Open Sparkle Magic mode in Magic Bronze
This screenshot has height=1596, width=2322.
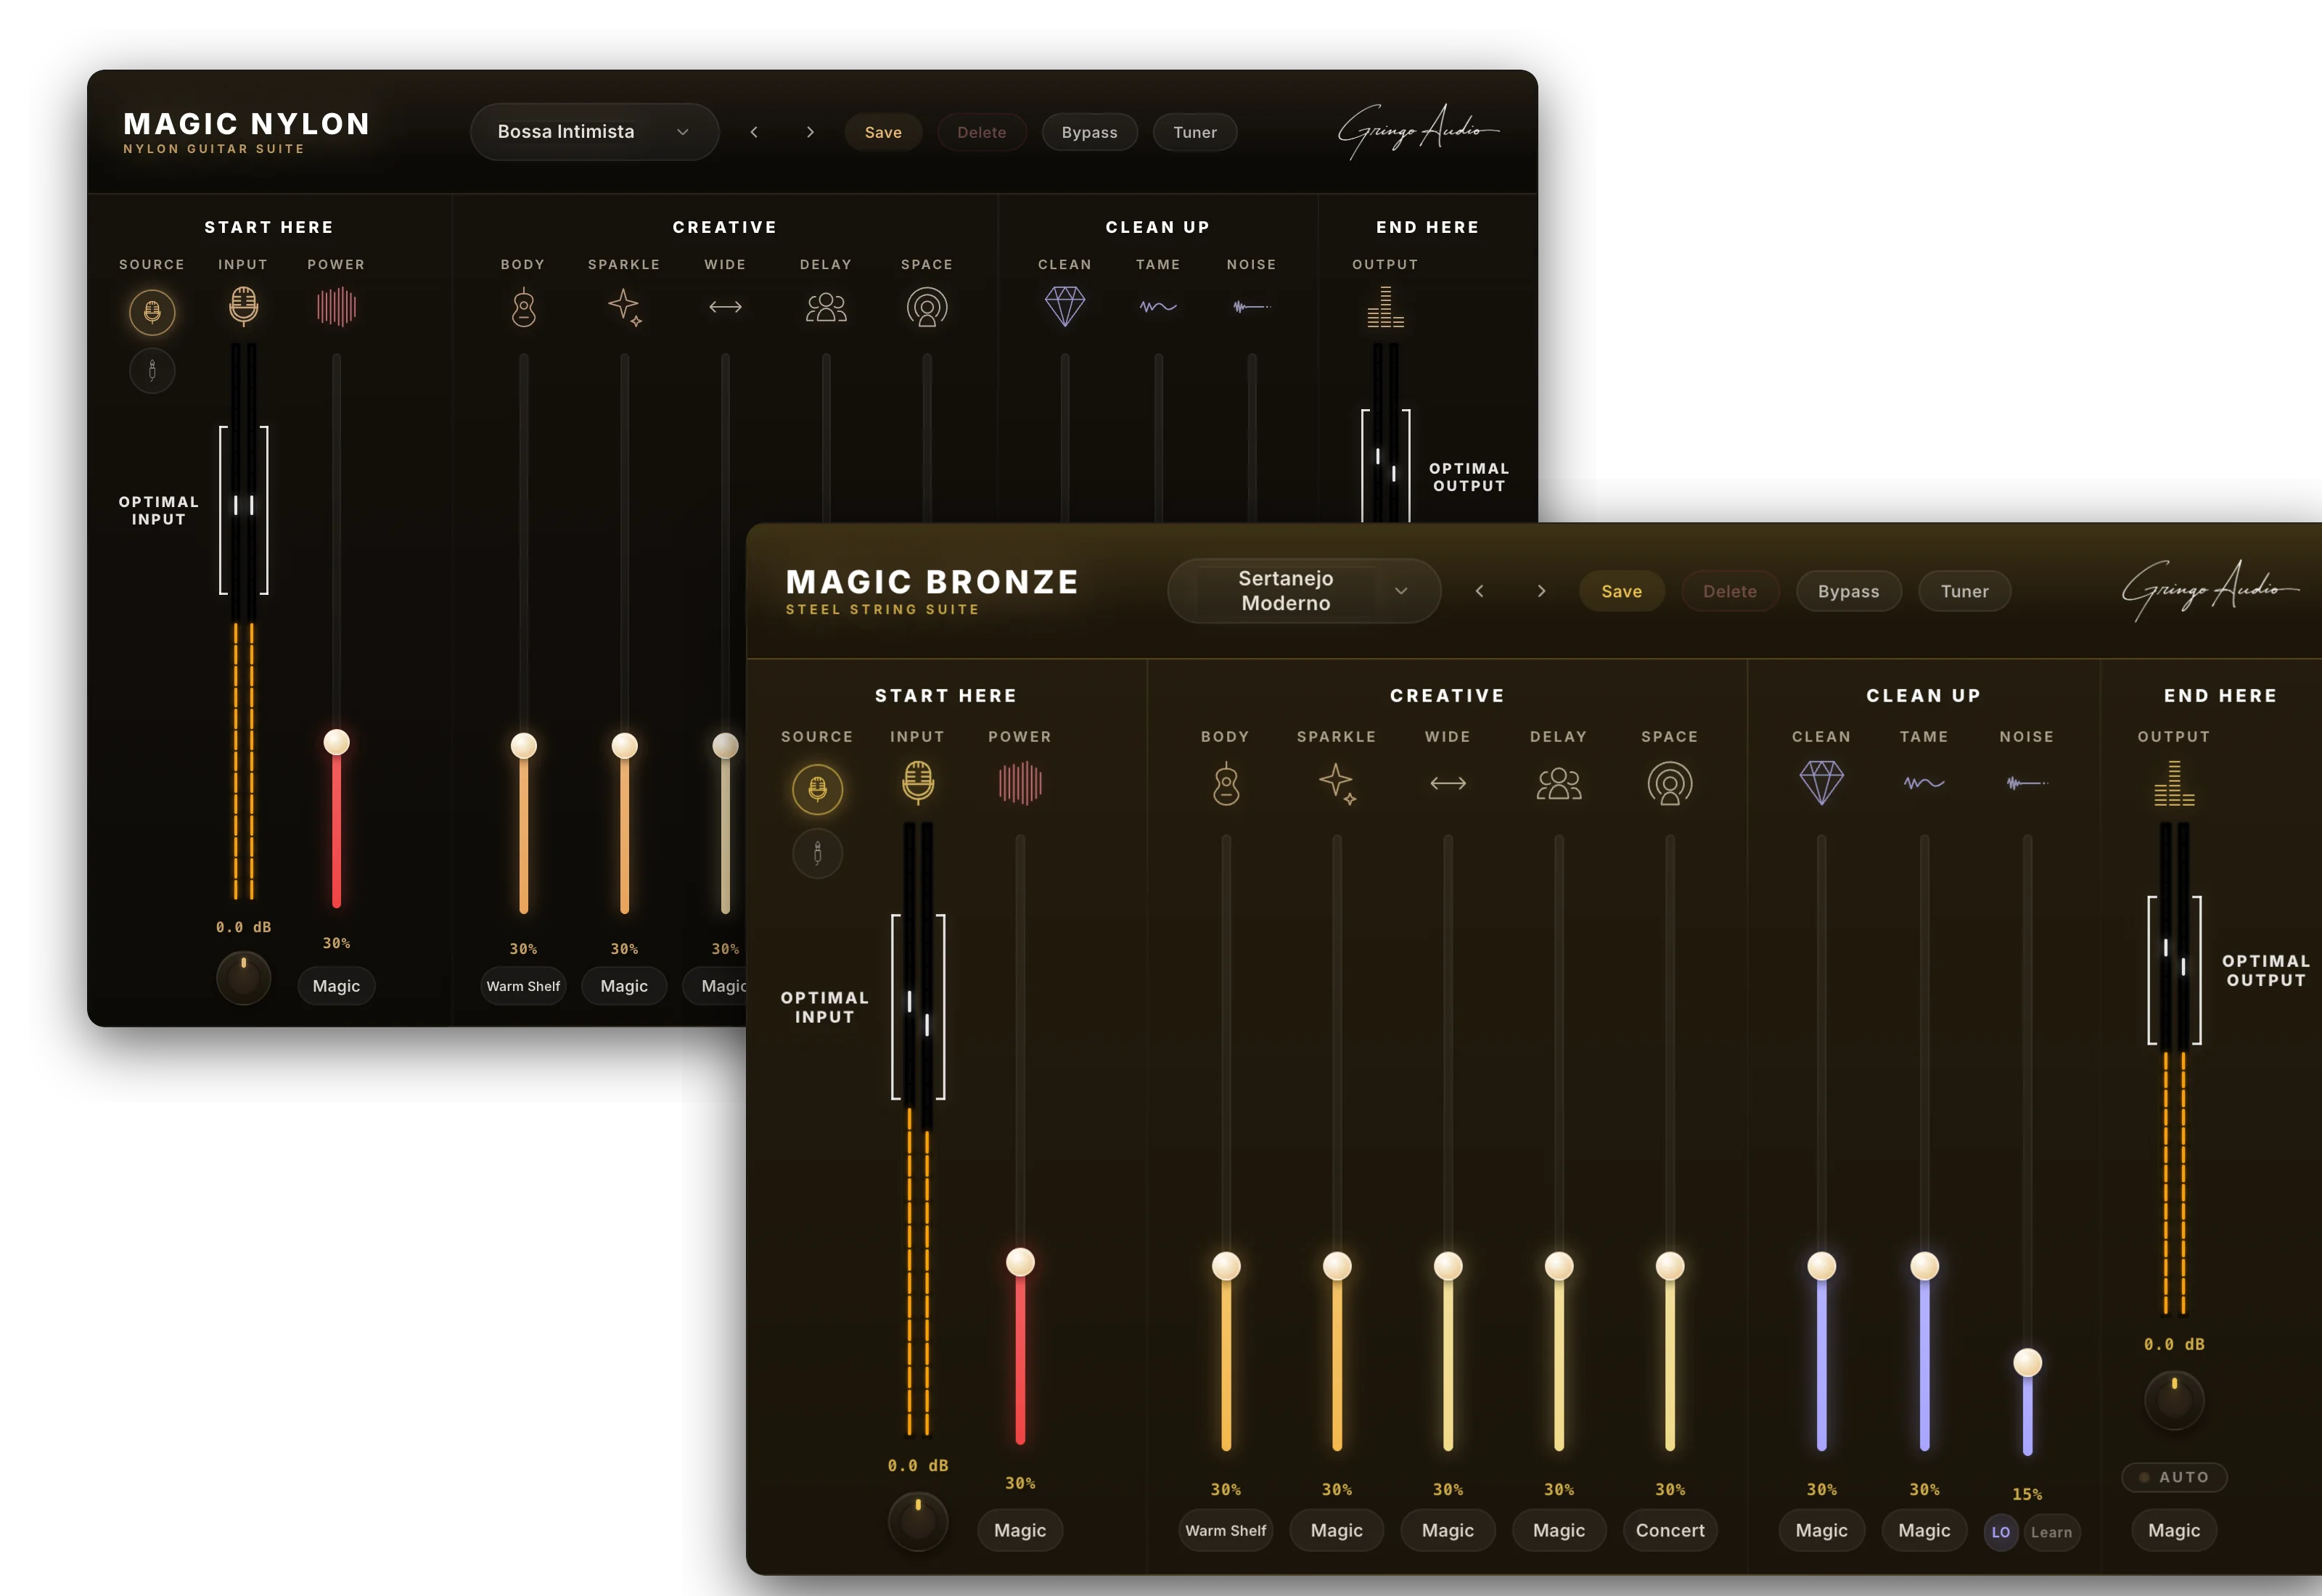[1337, 1530]
